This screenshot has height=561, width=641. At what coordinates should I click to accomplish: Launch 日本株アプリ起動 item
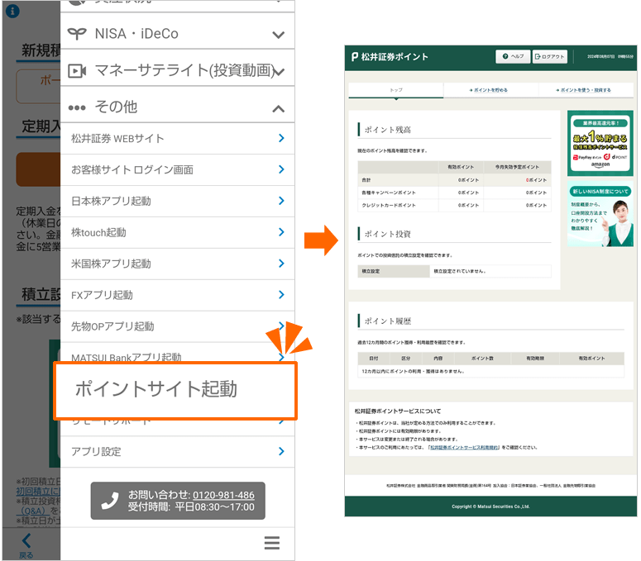tap(178, 202)
